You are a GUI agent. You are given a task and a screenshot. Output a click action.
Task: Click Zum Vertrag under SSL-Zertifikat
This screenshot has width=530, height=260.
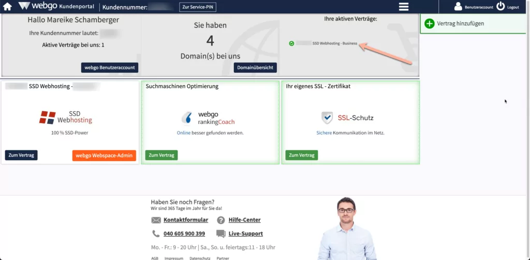302,155
